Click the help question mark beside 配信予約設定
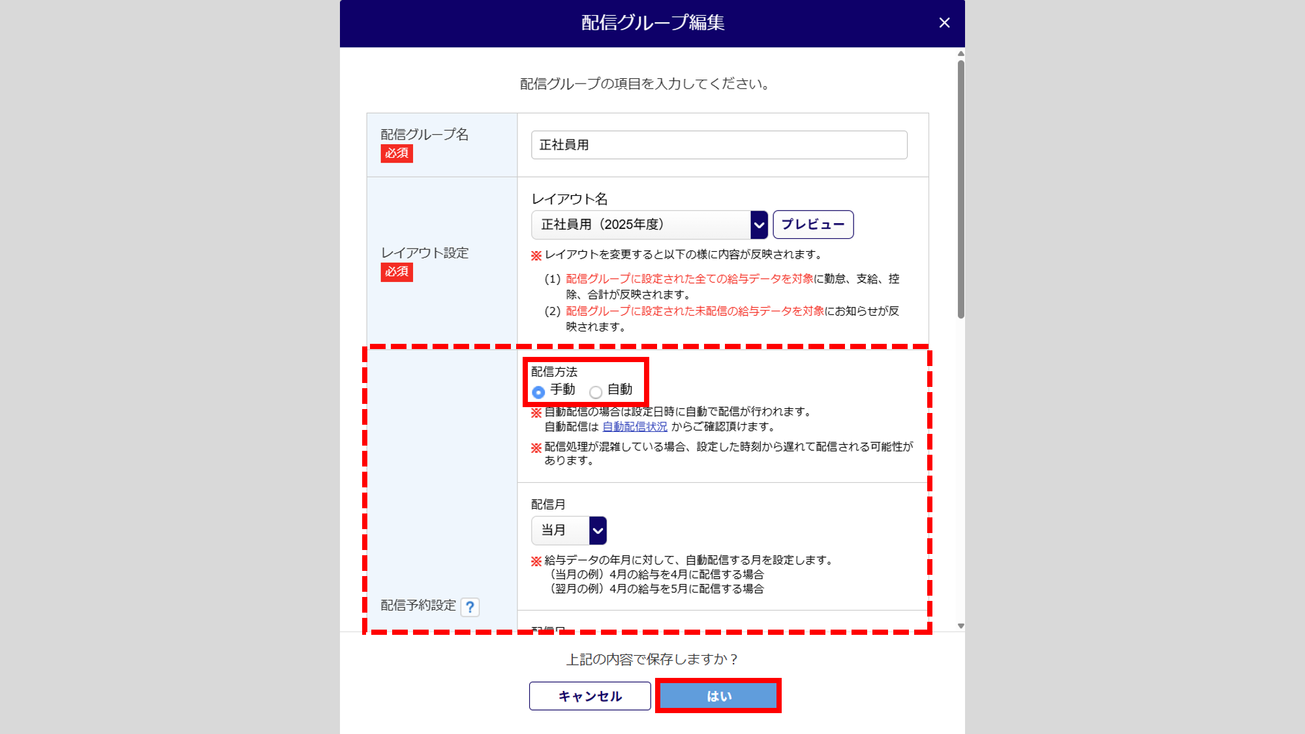Image resolution: width=1305 pixels, height=734 pixels. pyautogui.click(x=470, y=607)
